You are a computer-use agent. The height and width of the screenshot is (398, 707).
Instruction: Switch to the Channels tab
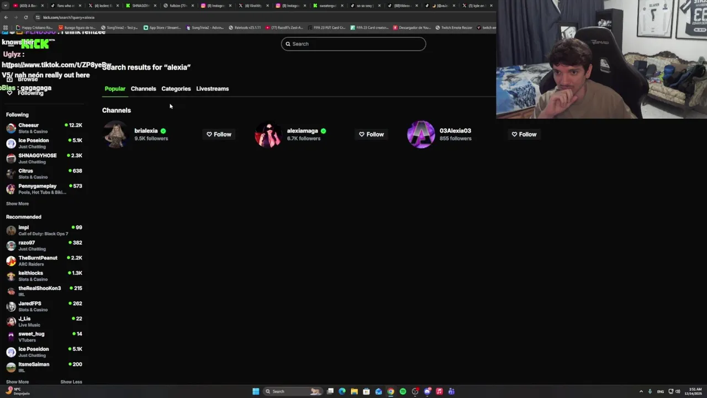[x=143, y=88]
